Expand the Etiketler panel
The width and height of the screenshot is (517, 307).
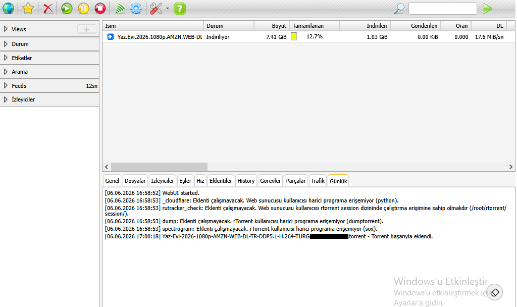point(49,58)
